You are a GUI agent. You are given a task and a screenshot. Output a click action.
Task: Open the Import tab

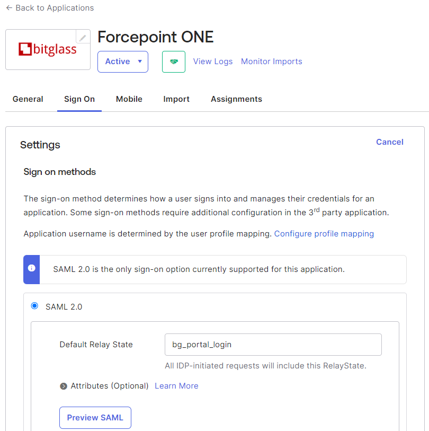click(176, 99)
